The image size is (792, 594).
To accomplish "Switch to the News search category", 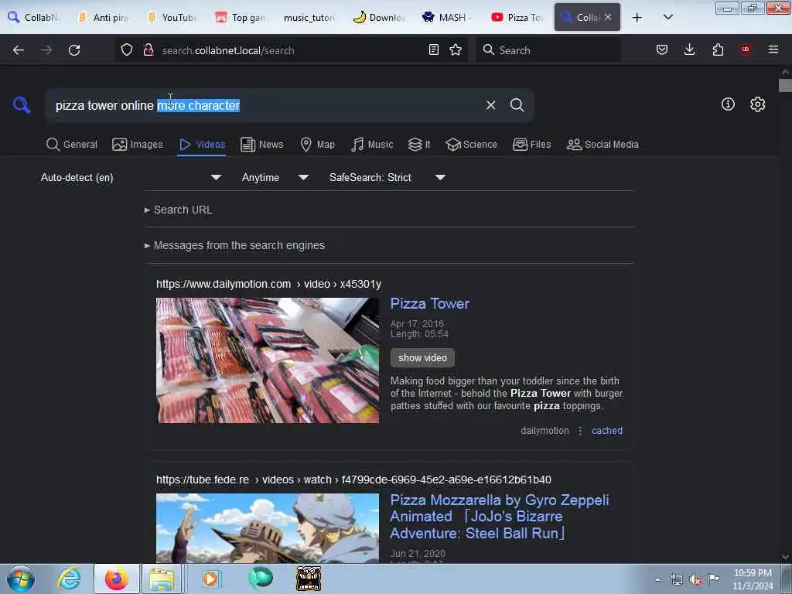I will pos(262,145).
